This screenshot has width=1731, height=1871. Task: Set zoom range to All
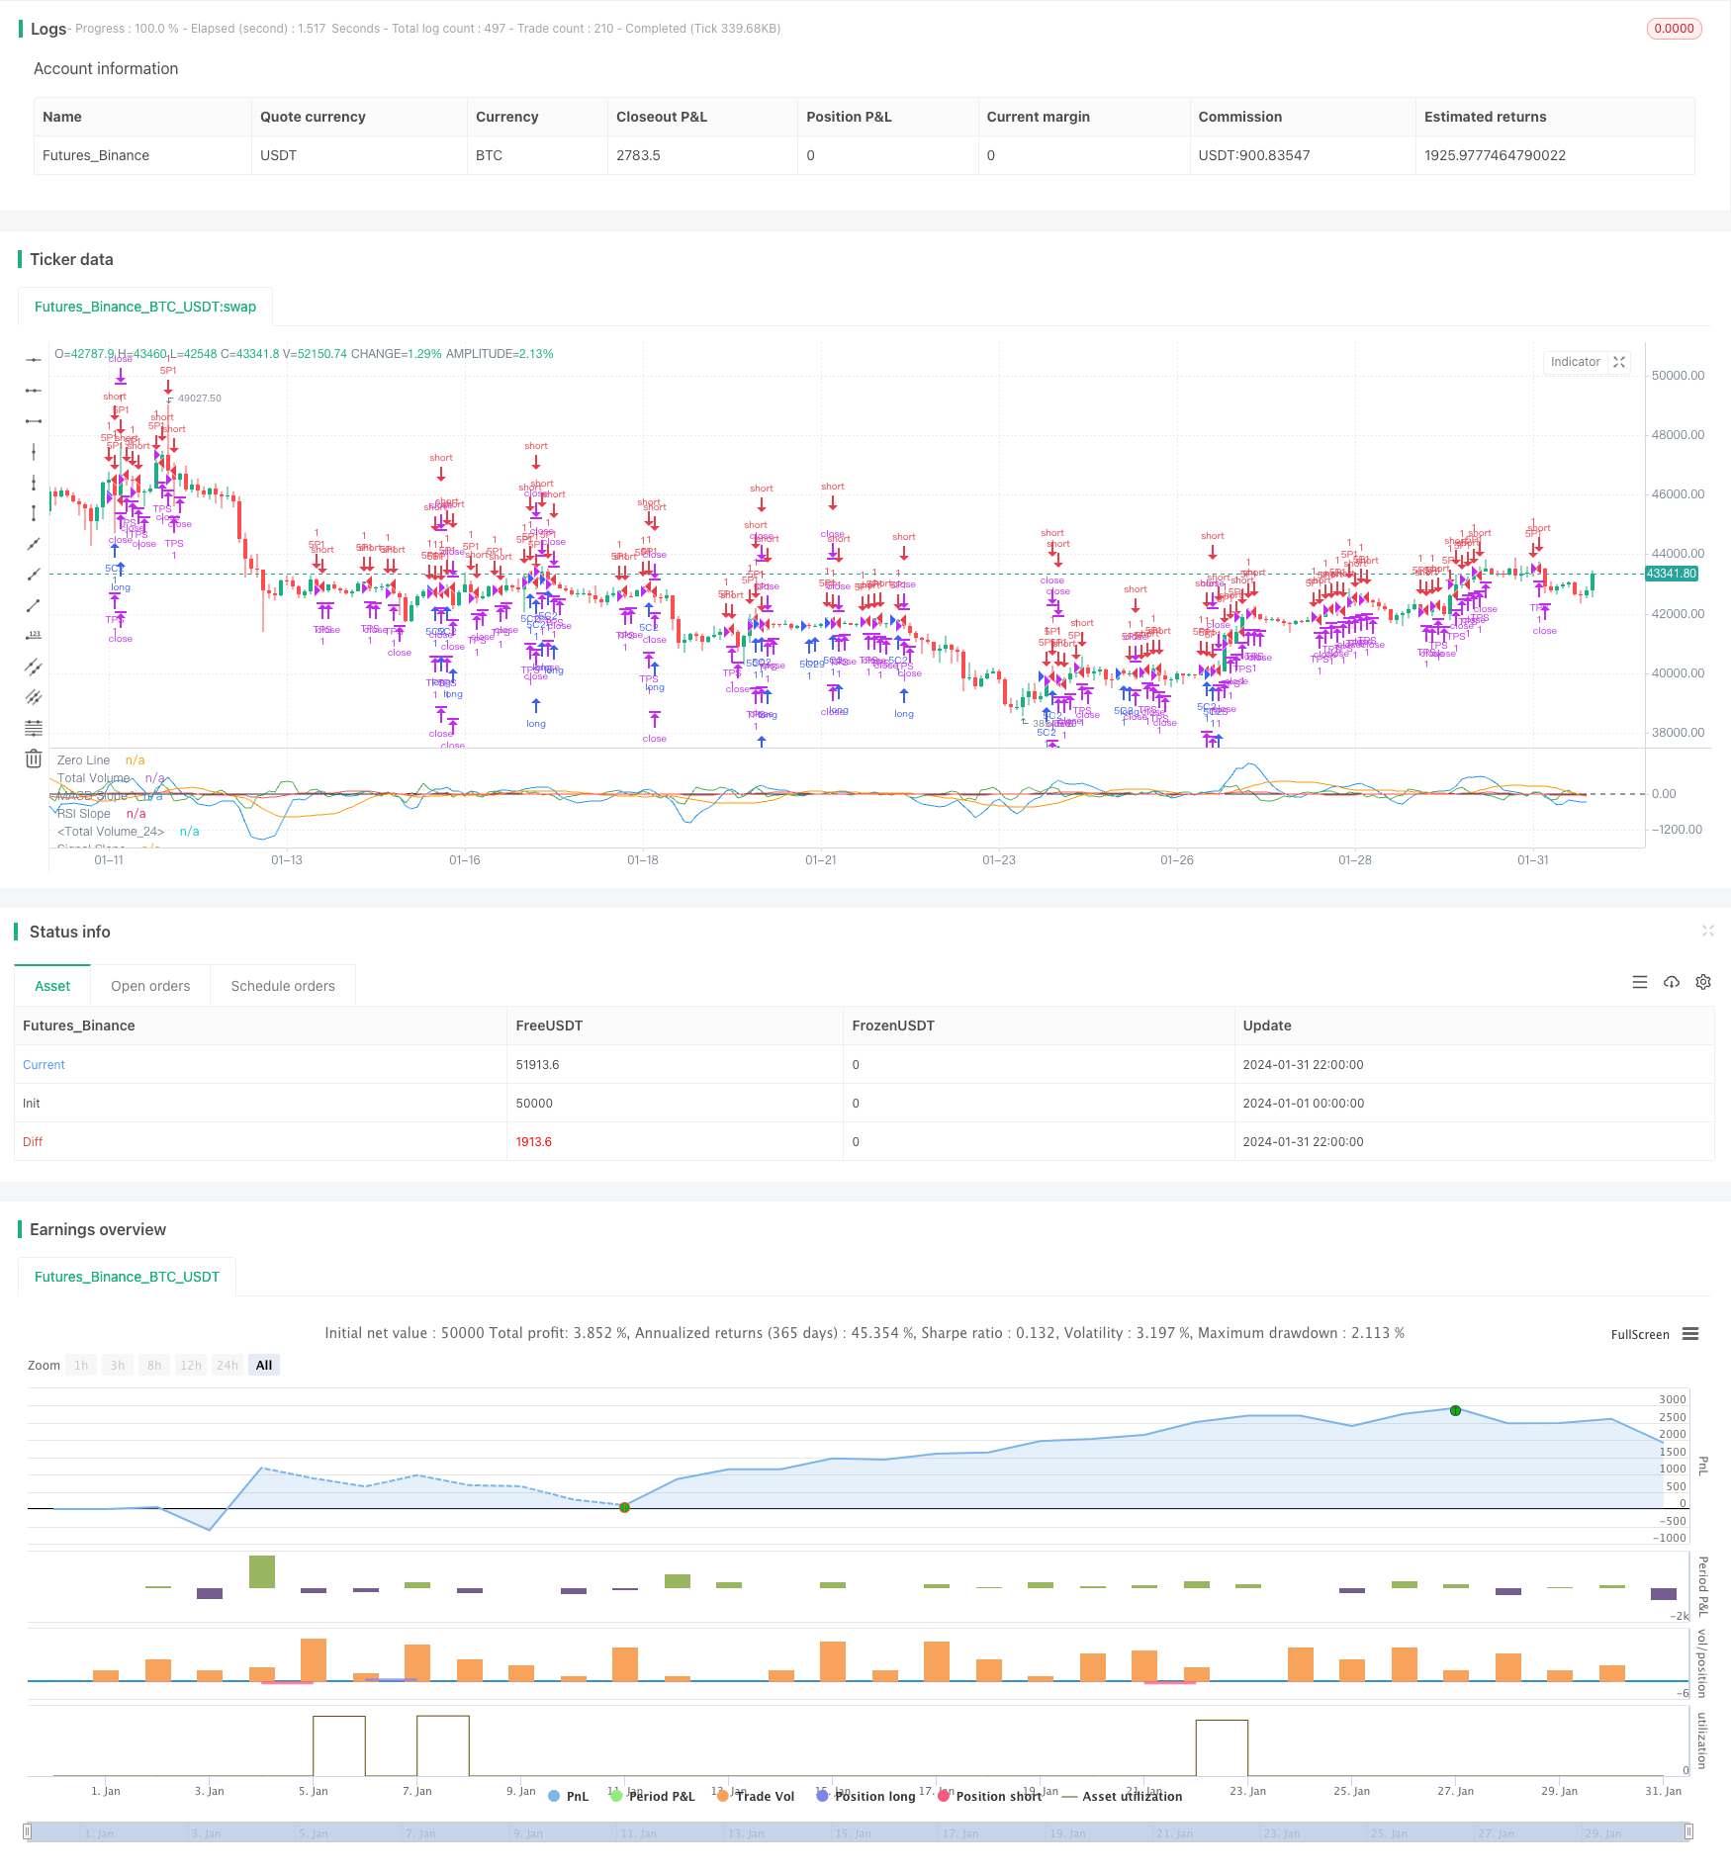point(264,1365)
